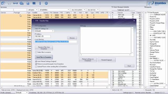Image resolution: width=168 pixels, height=94 pixels.
Task: Open the all satellites filter dropdown
Action: (x=54, y=10)
